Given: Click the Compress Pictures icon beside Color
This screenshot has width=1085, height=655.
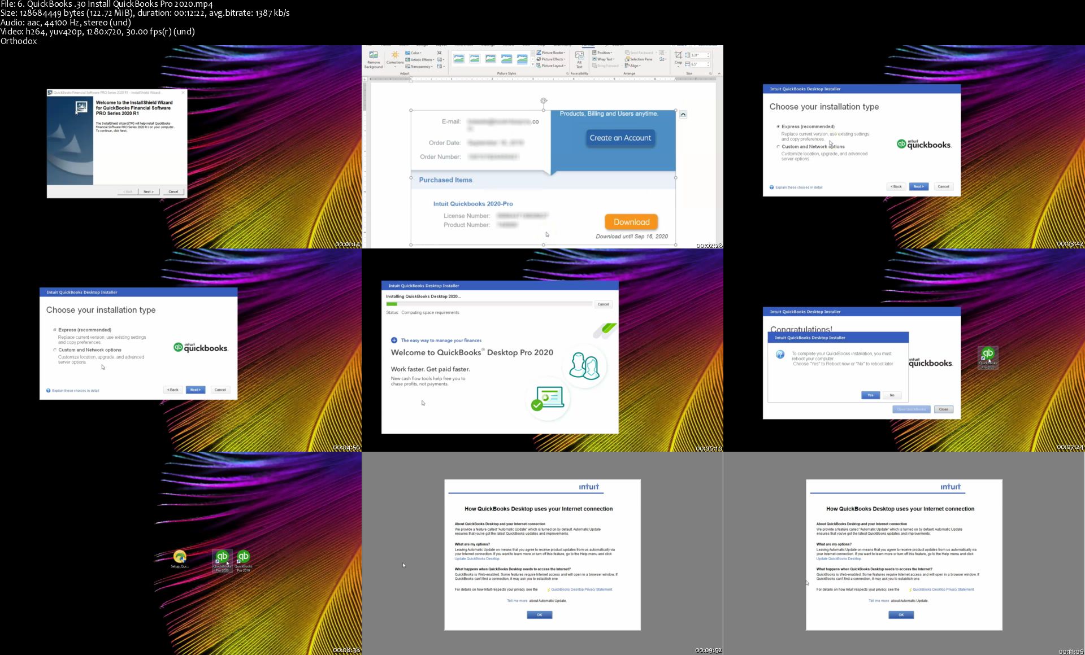Looking at the screenshot, I should tap(439, 53).
